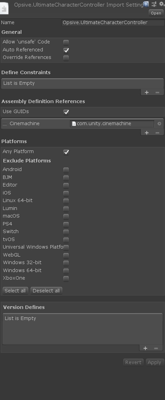
Task: Add a Version Defines entry
Action: pyautogui.click(x=145, y=348)
